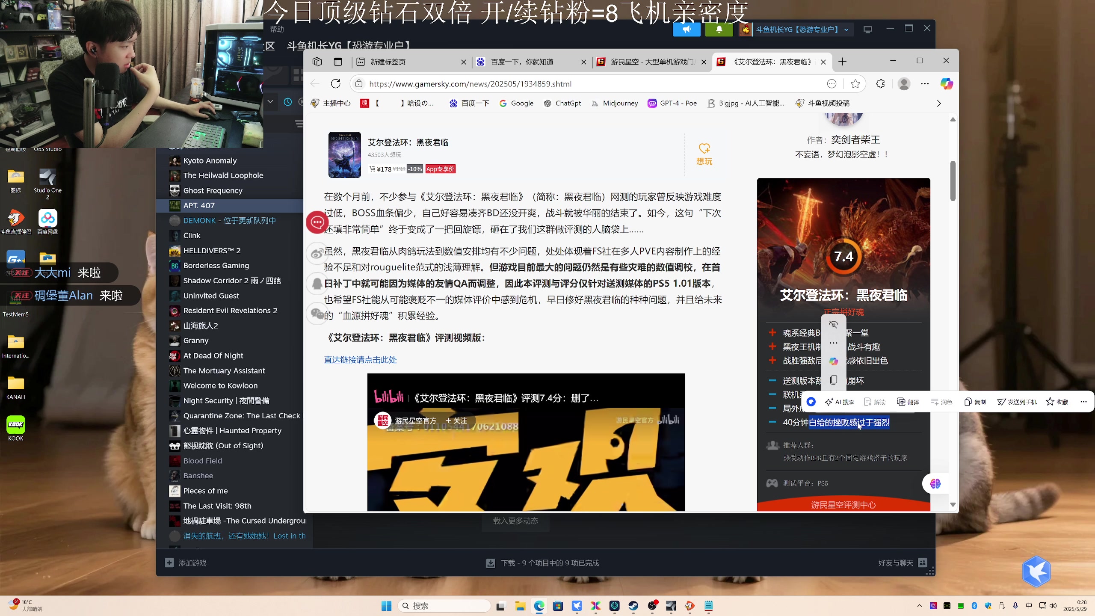Click AI 搜索 in selection toolbar
This screenshot has width=1095, height=616.
[x=840, y=402]
